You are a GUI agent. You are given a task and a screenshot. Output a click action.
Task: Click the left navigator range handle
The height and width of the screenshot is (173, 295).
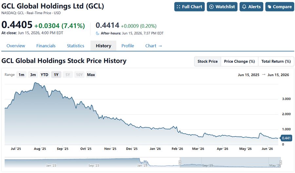pyautogui.click(x=180, y=162)
